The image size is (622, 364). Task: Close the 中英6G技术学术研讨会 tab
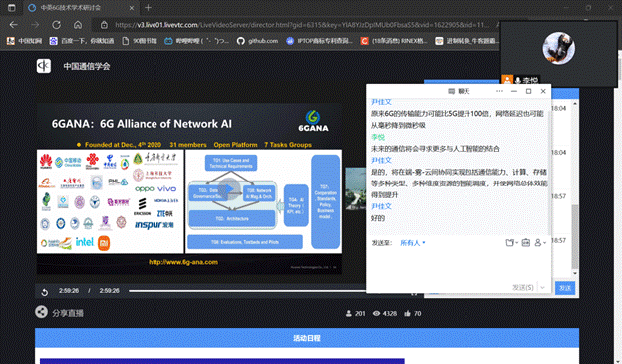[132, 8]
